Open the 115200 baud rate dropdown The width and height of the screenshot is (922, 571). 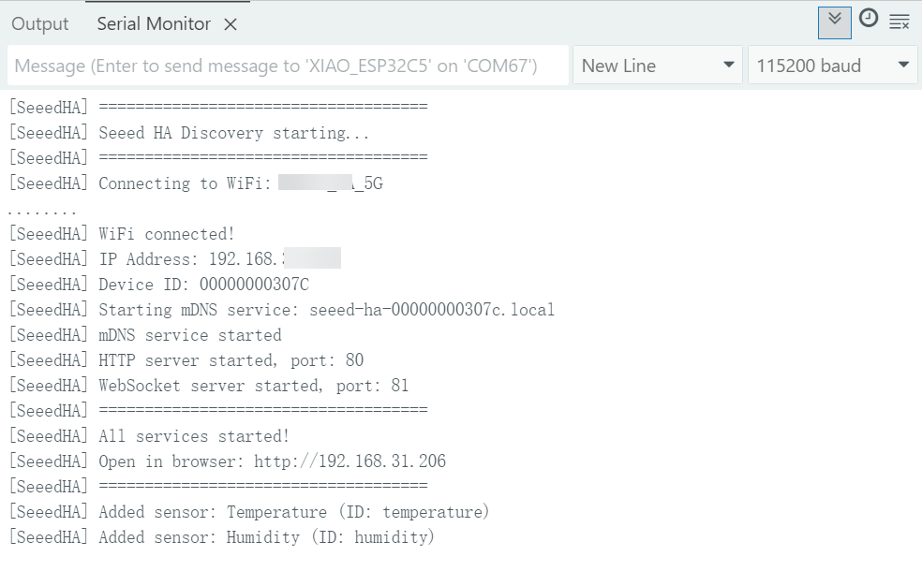[832, 66]
